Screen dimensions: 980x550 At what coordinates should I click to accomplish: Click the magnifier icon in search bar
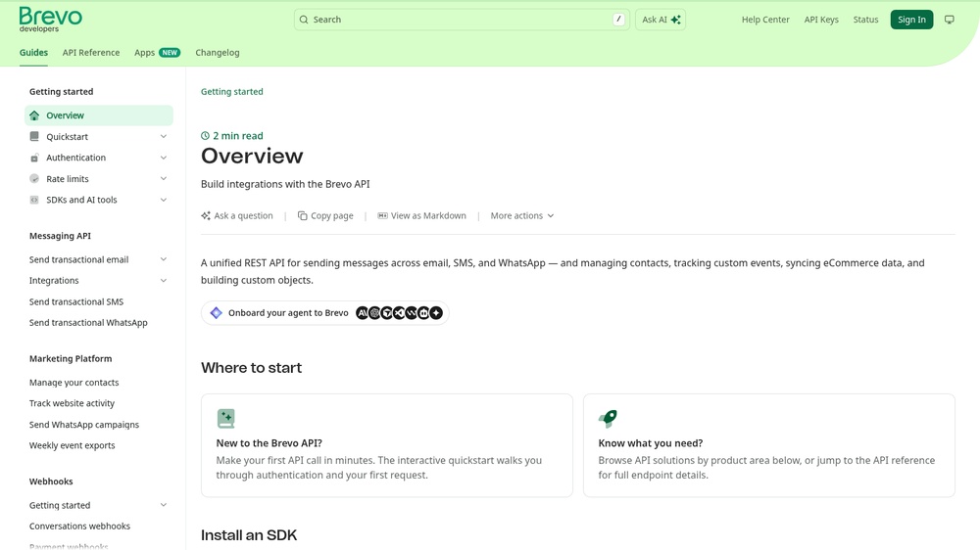click(304, 20)
